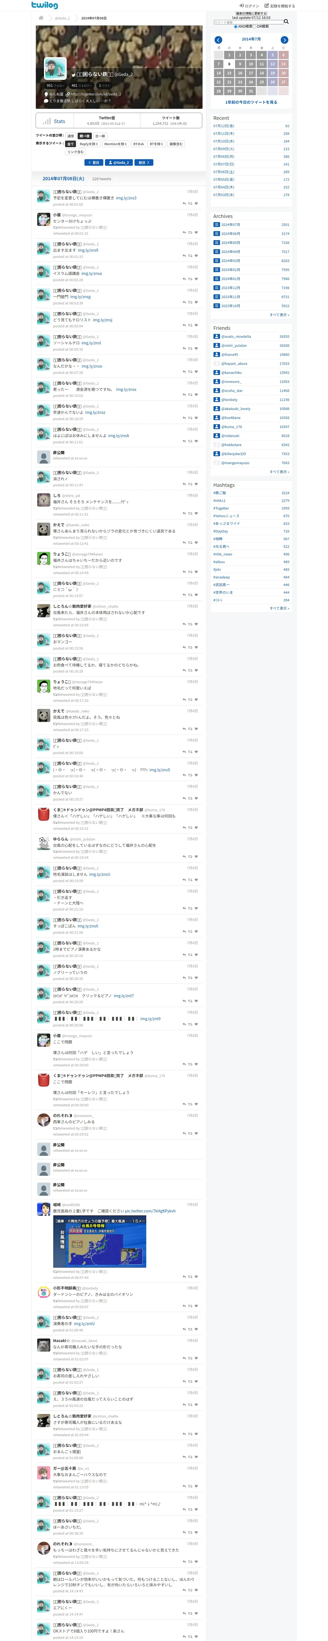The image size is (328, 1641).
Task: Open Recent entry 07月08日(月)
Action: (x=224, y=157)
